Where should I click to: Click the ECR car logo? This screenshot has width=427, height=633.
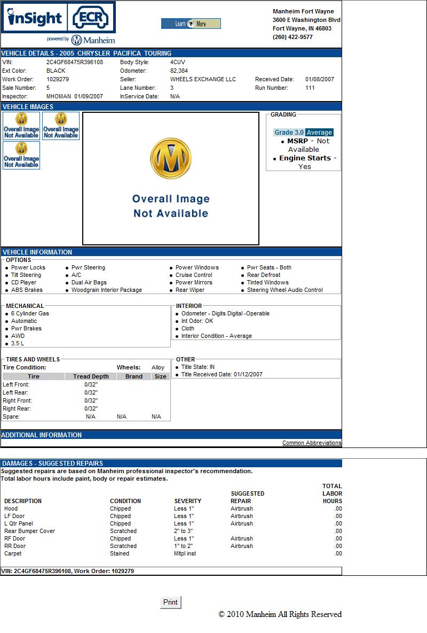coord(91,17)
